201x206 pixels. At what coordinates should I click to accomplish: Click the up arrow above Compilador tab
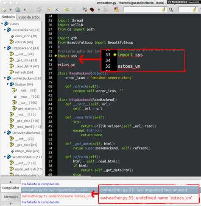pyautogui.click(x=11, y=182)
